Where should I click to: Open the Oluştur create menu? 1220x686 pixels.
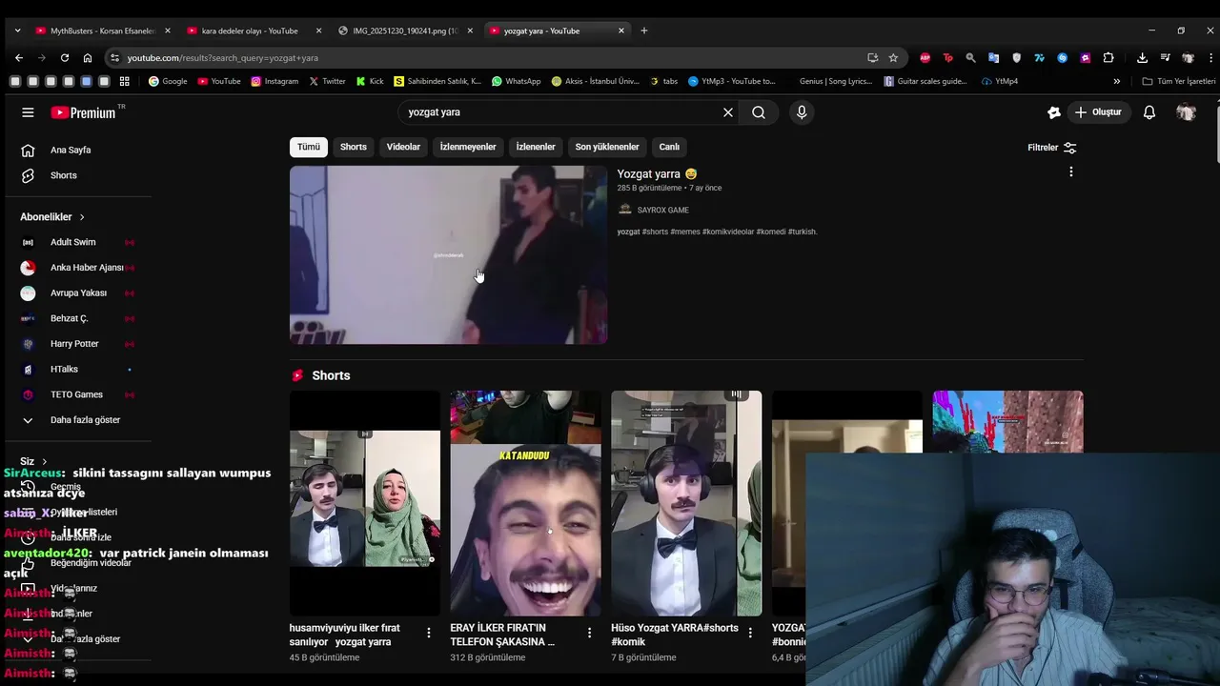pos(1098,112)
